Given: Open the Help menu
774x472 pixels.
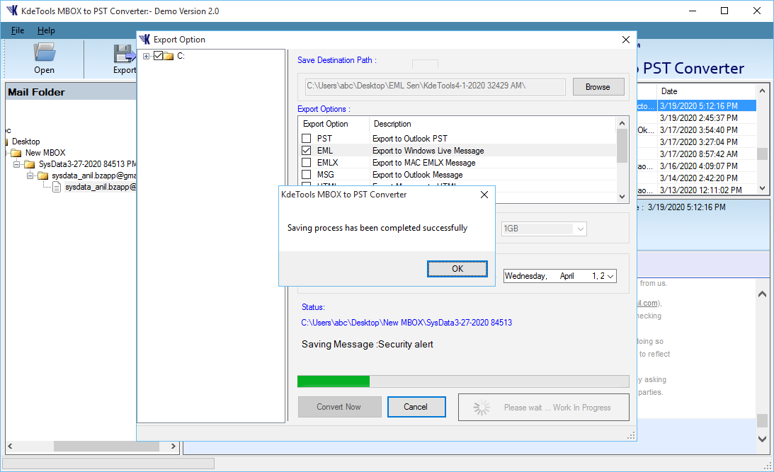Looking at the screenshot, I should click(47, 30).
